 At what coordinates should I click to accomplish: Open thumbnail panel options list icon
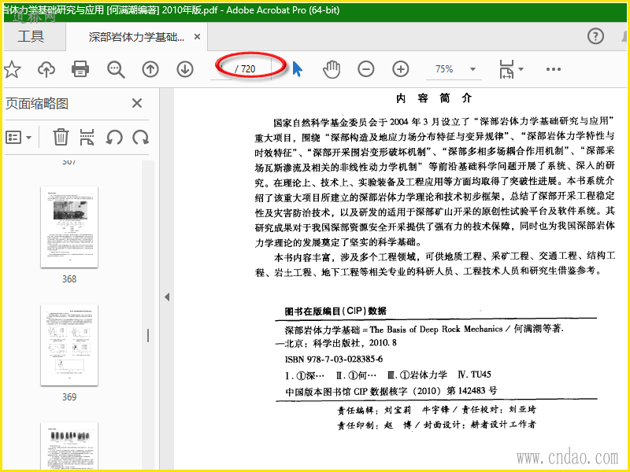[x=18, y=137]
